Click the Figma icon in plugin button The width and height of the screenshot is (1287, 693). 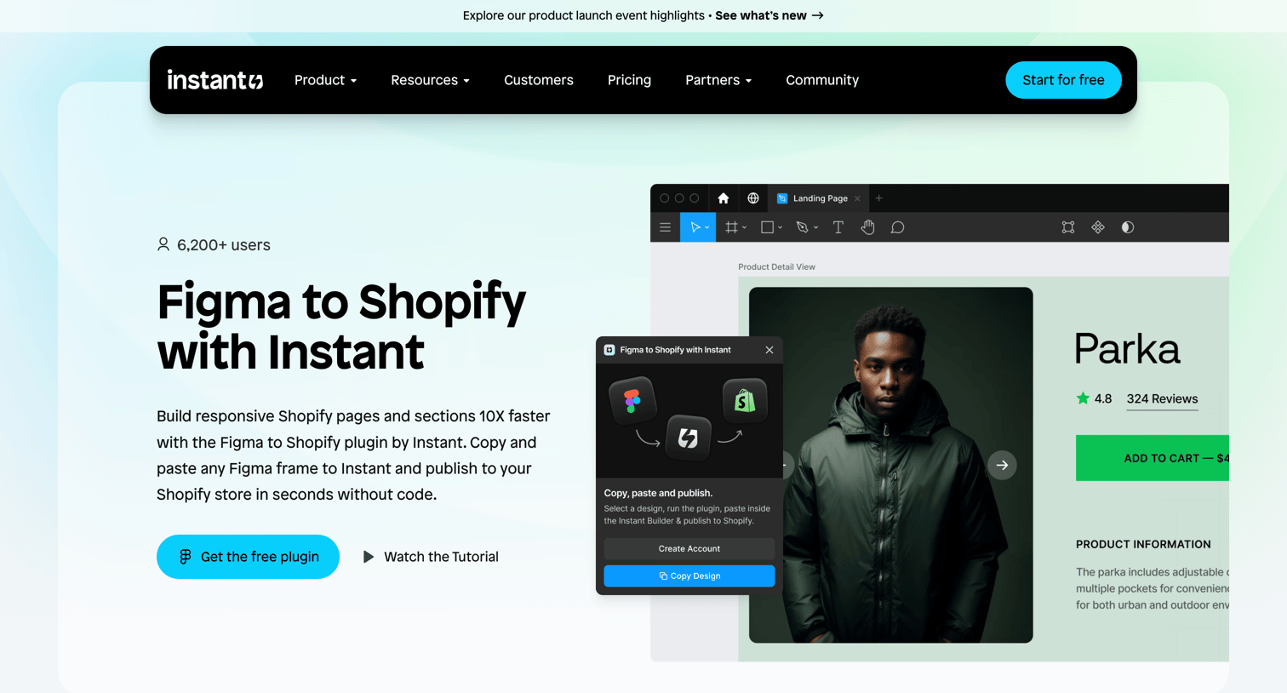pos(185,557)
